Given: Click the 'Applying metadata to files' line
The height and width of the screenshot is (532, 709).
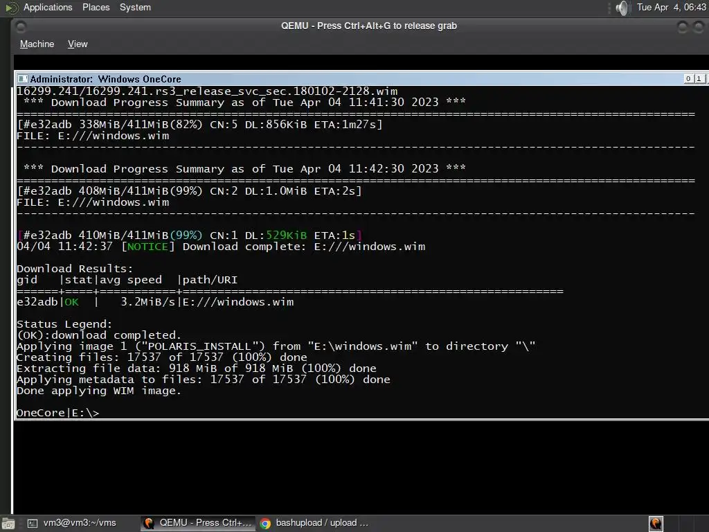Looking at the screenshot, I should click(204, 380).
